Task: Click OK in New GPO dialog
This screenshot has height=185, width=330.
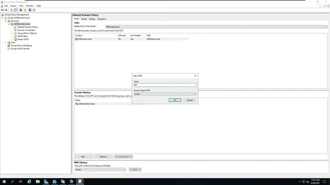Action: (x=175, y=100)
